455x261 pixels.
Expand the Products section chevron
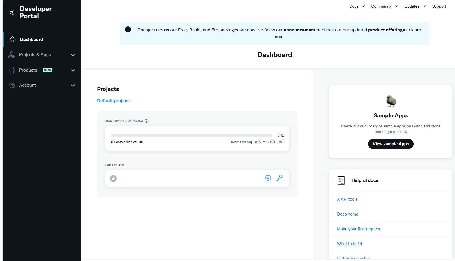(73, 70)
